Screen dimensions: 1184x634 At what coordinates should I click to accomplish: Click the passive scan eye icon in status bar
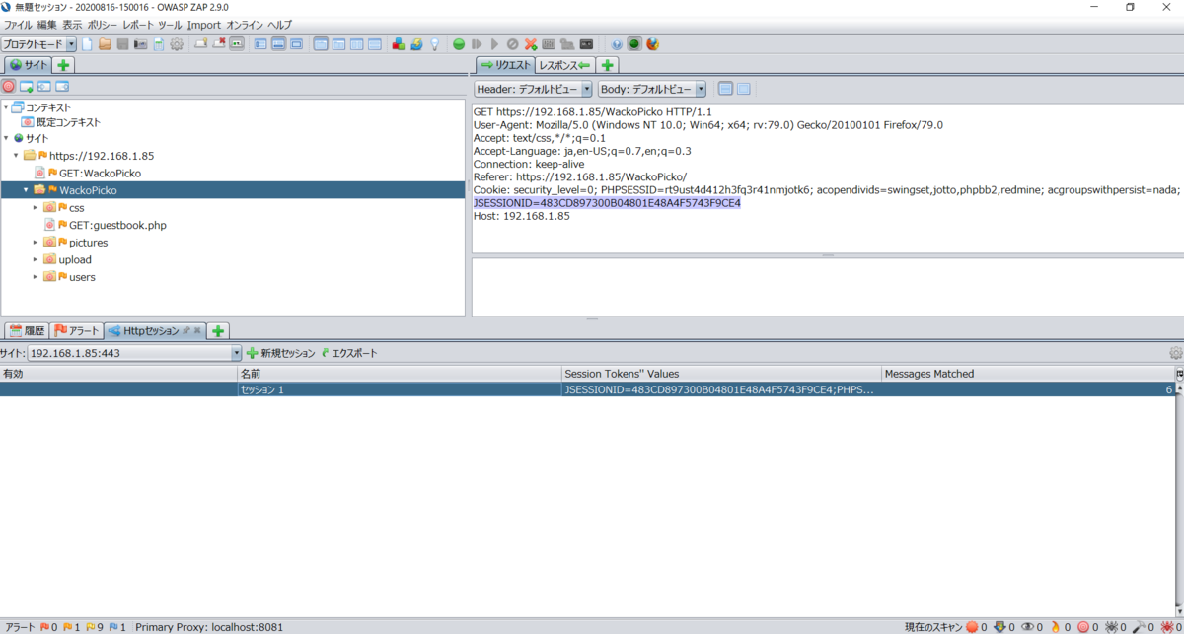1028,626
